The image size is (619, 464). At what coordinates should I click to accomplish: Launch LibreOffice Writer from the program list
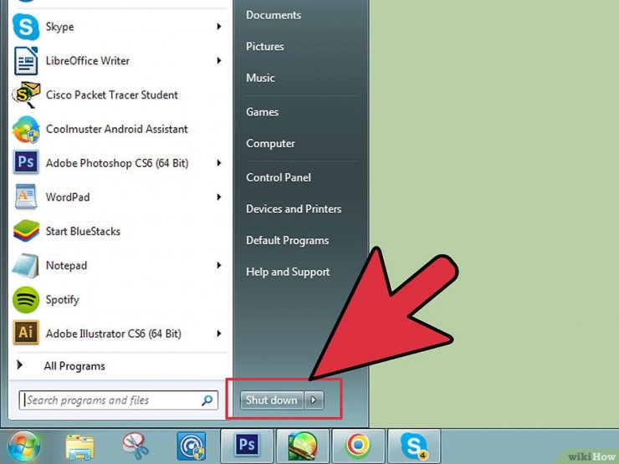[x=87, y=61]
